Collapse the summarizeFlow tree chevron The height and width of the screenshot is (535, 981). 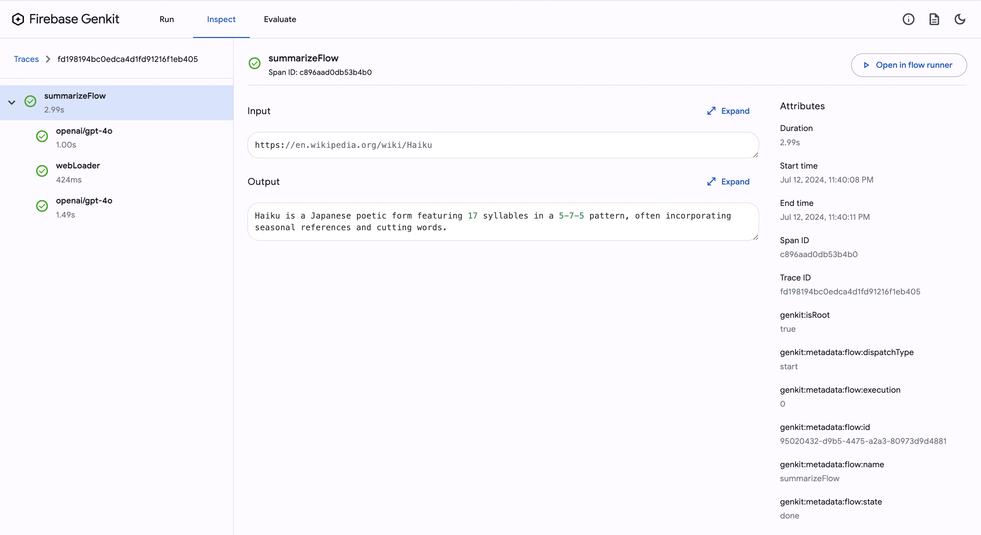(x=12, y=102)
